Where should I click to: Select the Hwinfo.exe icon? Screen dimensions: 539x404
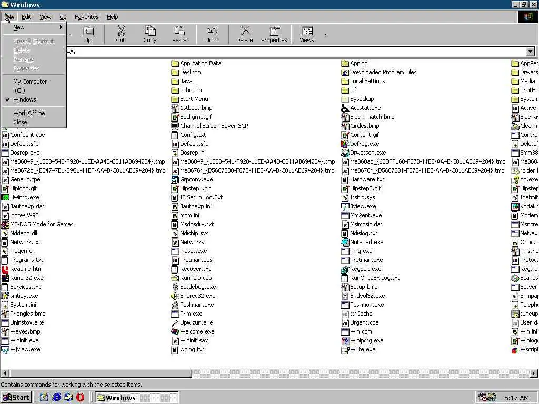[x=5, y=197]
